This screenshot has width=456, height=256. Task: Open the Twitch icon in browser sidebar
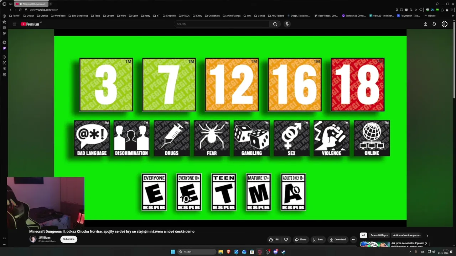(4, 48)
